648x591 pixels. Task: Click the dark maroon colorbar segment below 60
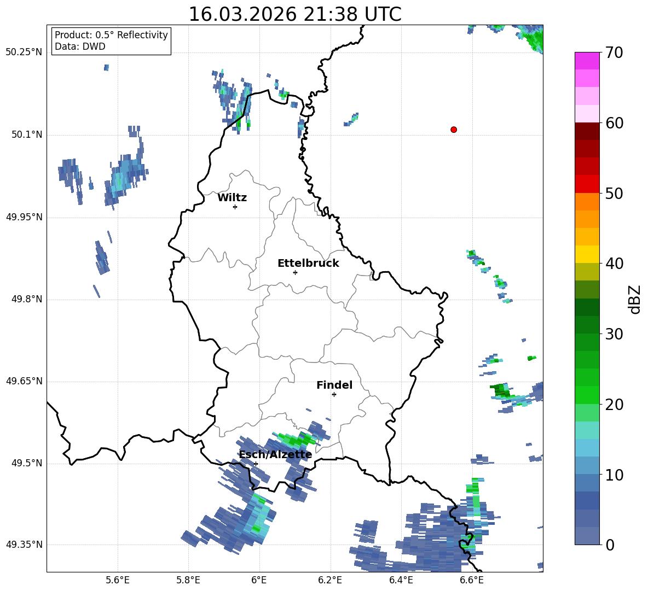pos(587,131)
